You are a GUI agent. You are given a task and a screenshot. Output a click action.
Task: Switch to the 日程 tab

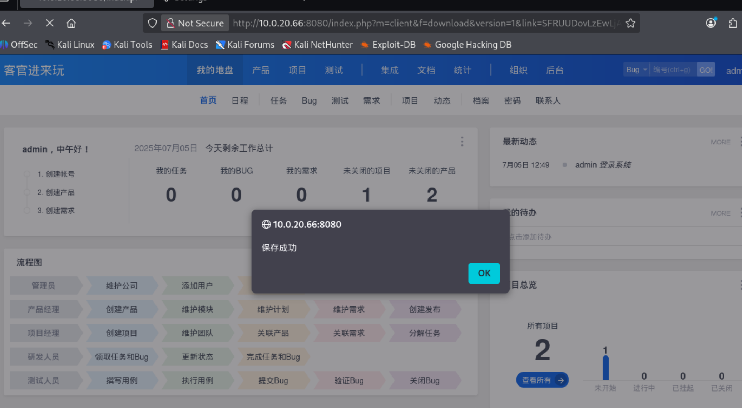click(239, 101)
